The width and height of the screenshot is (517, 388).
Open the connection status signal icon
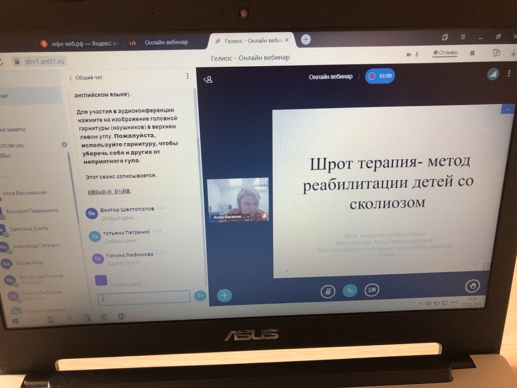pos(493,74)
